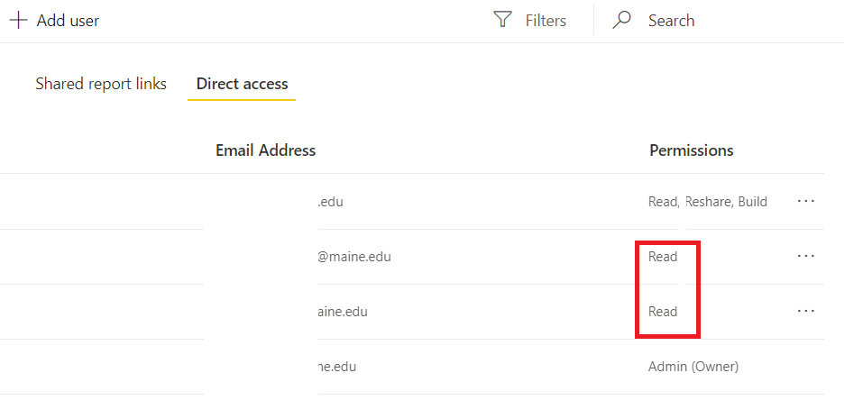
Task: Open ellipsis menu for the aine.edu Read row
Action: [806, 311]
